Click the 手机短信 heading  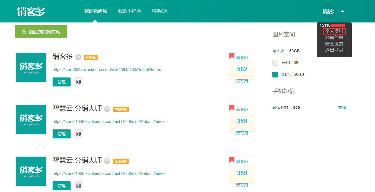(x=284, y=91)
